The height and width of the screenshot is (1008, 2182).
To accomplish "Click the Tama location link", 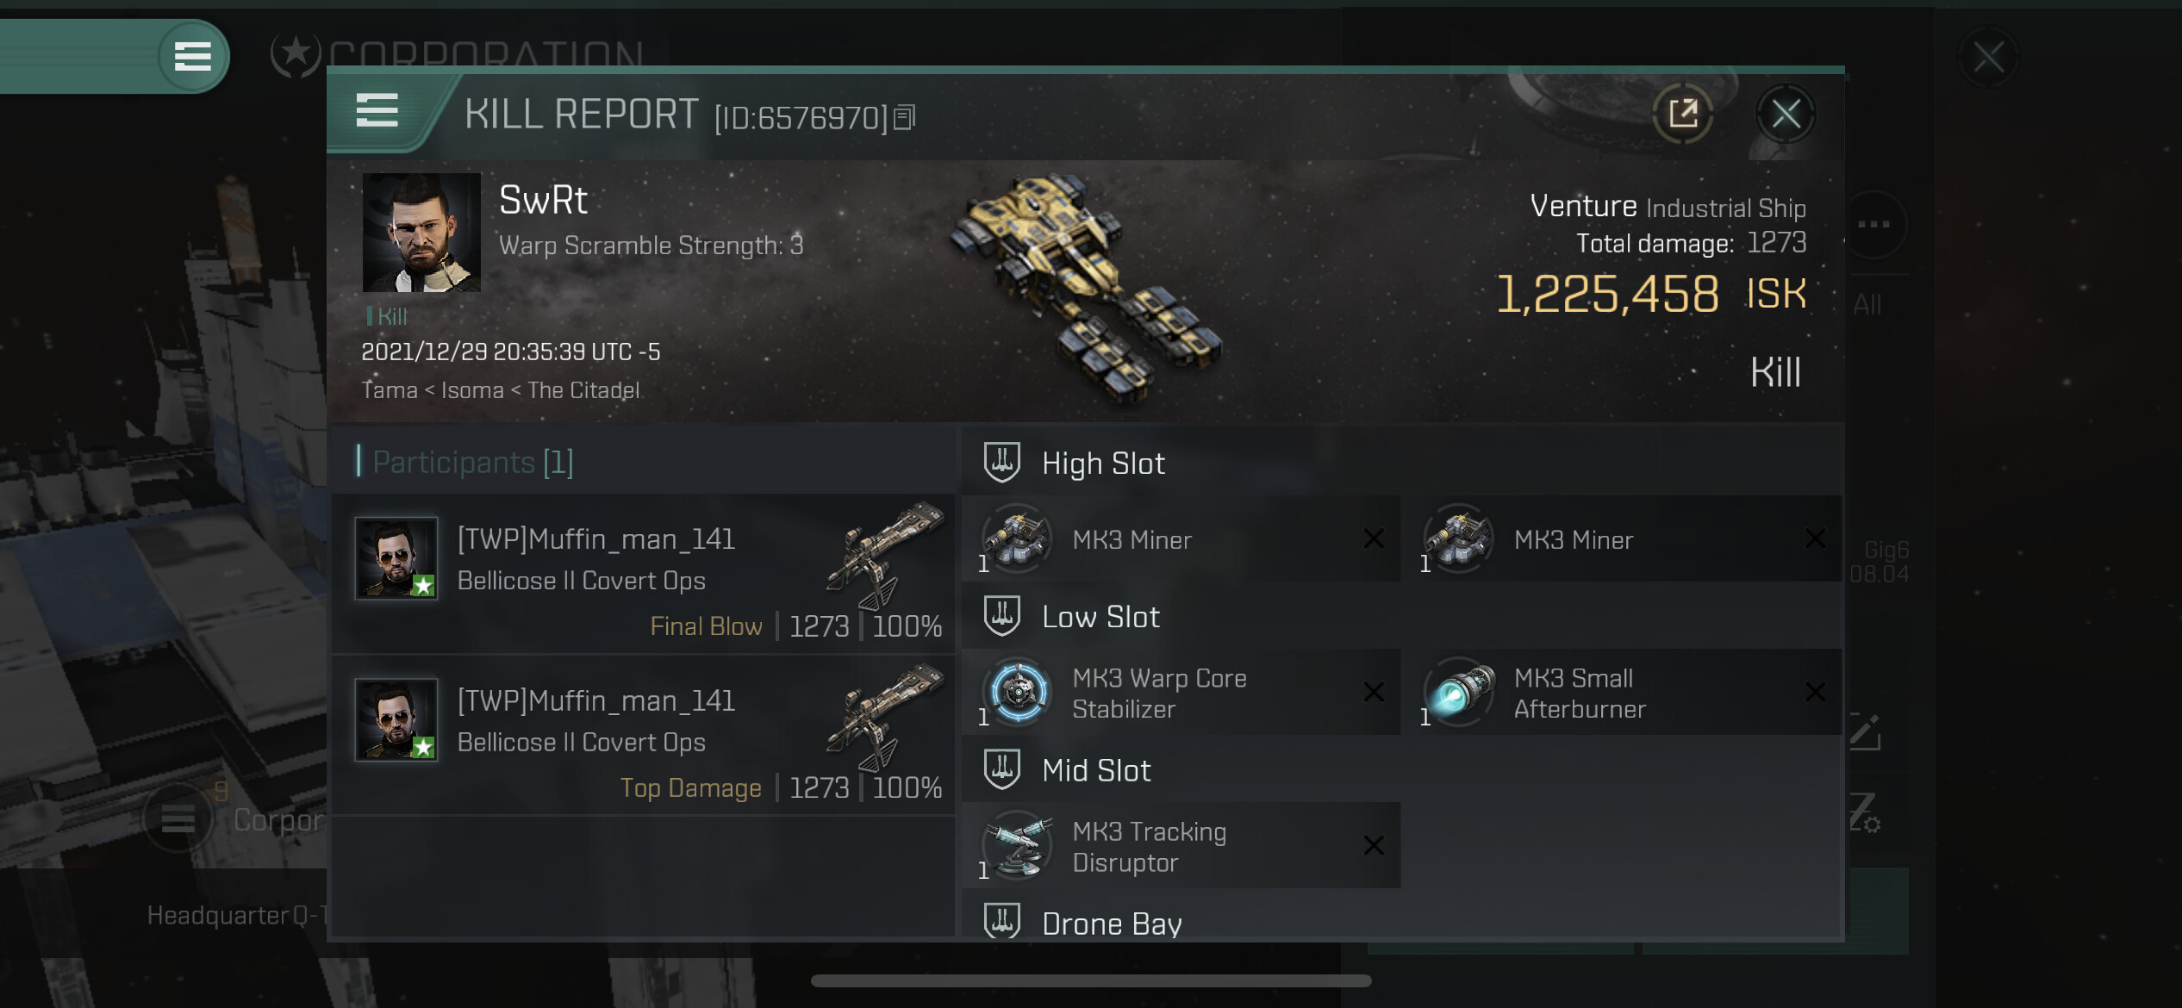I will (x=390, y=390).
